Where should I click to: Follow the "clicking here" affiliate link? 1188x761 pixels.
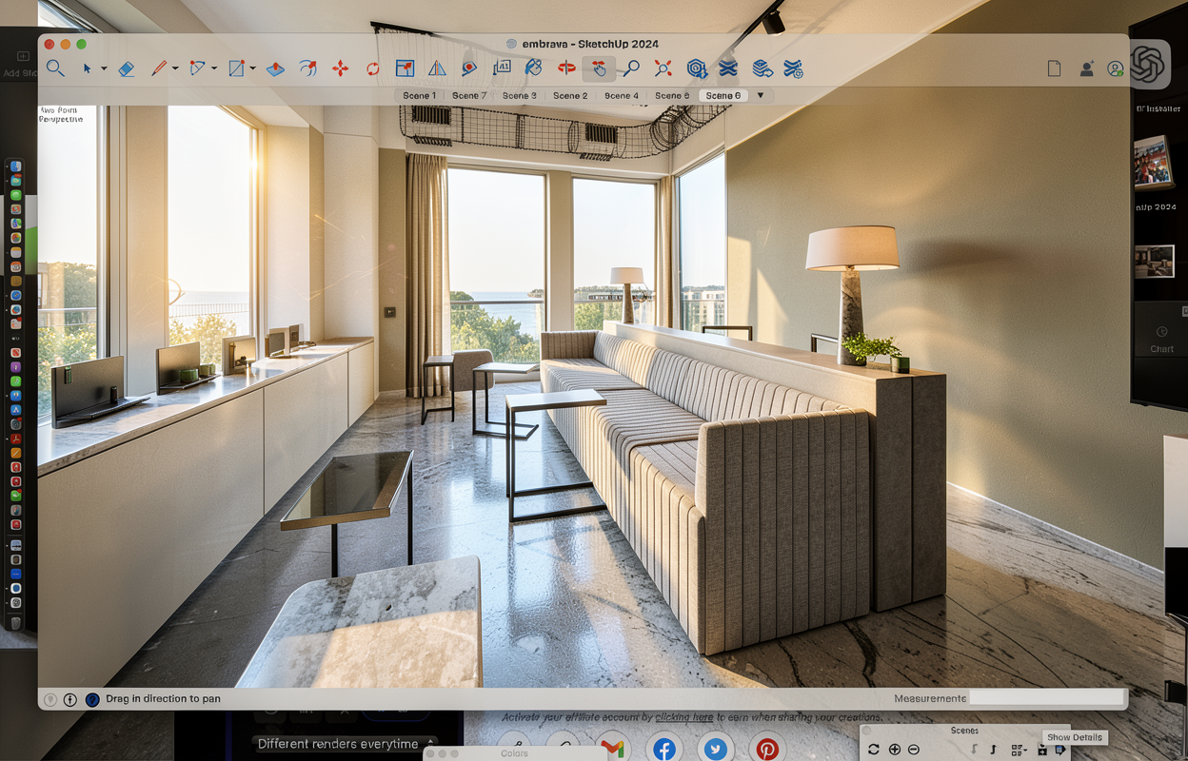click(683, 717)
